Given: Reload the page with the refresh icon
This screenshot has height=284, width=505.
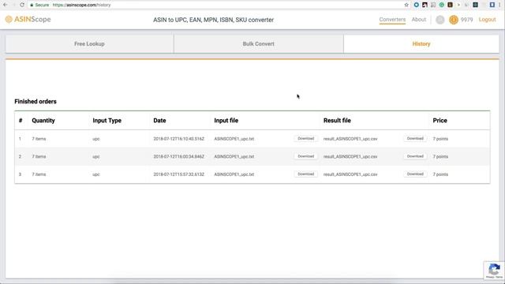Looking at the screenshot, I should coord(22,5).
